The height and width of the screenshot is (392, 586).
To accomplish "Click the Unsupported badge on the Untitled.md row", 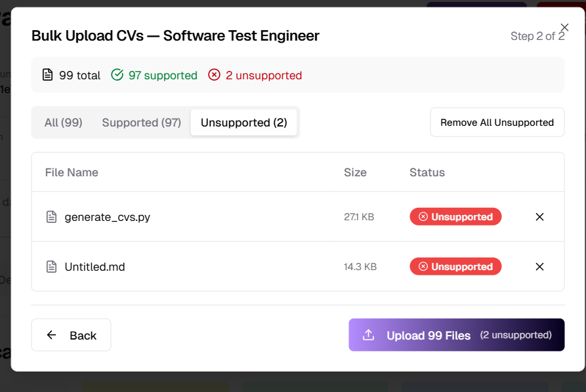I will click(x=455, y=267).
